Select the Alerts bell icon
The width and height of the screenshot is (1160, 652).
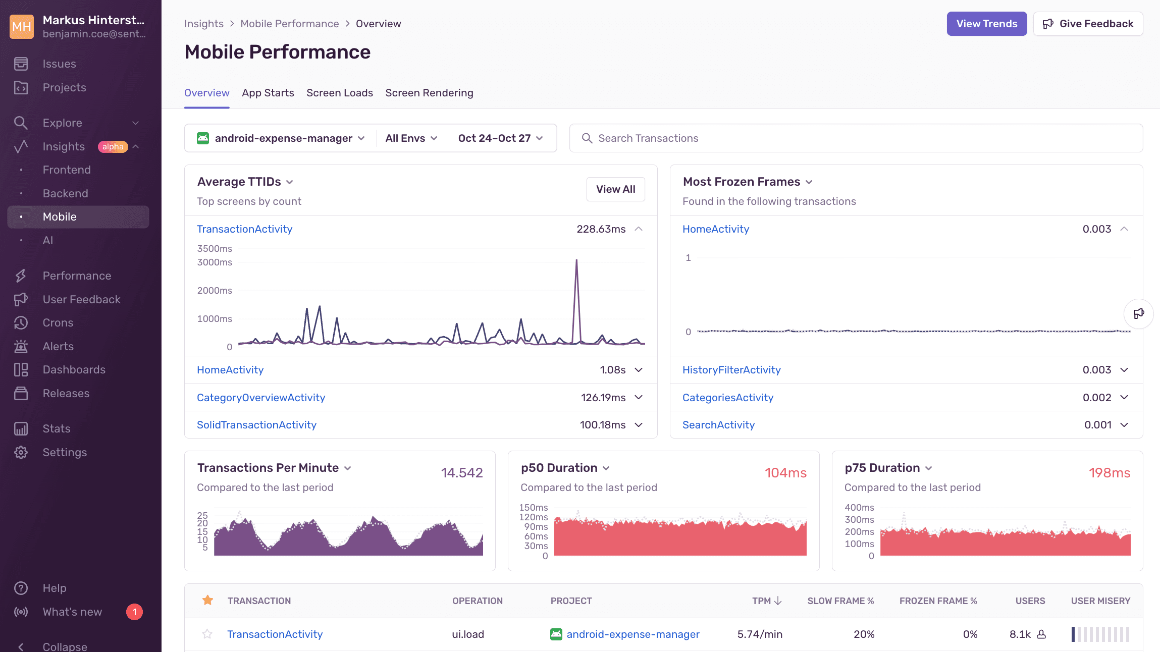pyautogui.click(x=21, y=346)
